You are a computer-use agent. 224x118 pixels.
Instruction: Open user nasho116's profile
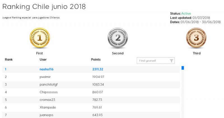pos(46,69)
